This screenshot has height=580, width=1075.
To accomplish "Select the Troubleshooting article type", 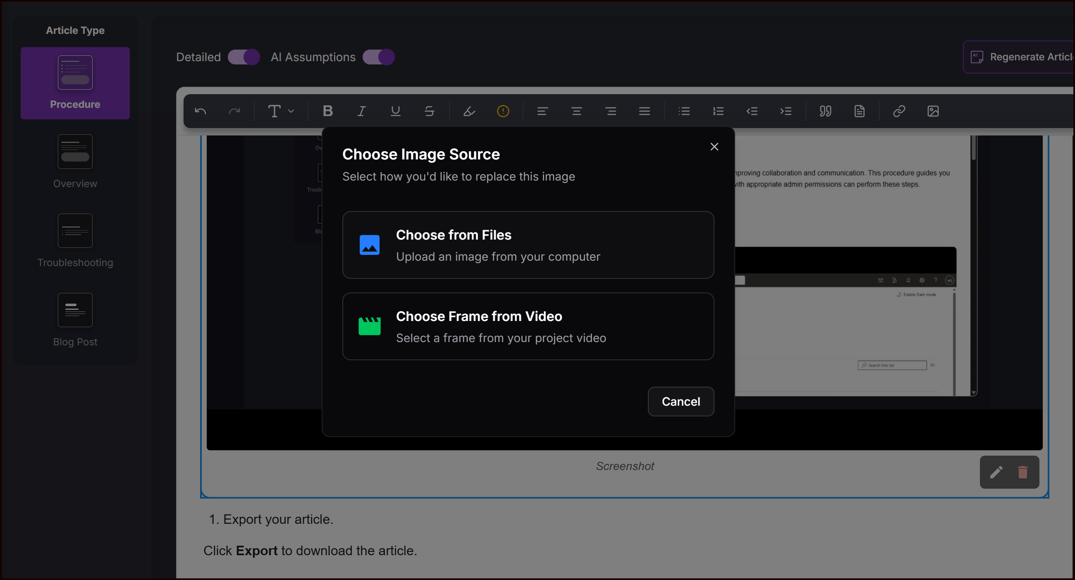I will 75,240.
